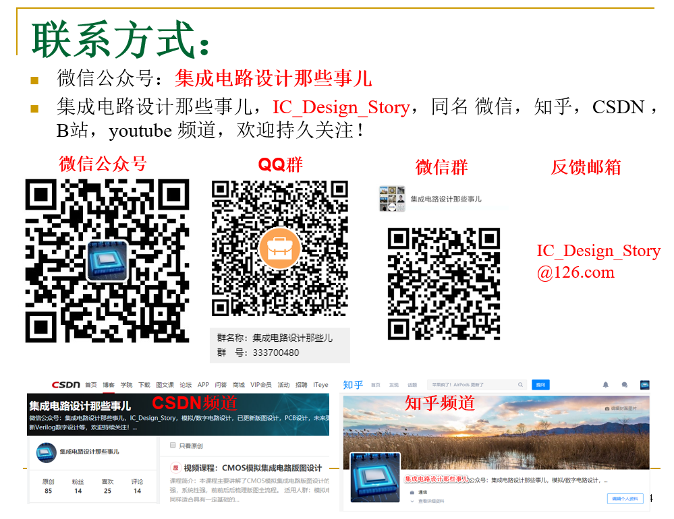Click the 微信群 group name label
Image resolution: width=674 pixels, height=519 pixels.
(446, 200)
